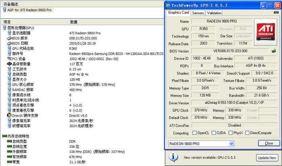Image resolution: width=282 pixels, height=166 pixels.
Task: Minimize the GPU-Z window
Action: pos(264,5)
